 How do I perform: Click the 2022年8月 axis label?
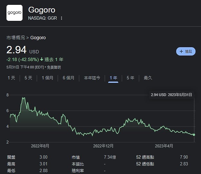40,146
